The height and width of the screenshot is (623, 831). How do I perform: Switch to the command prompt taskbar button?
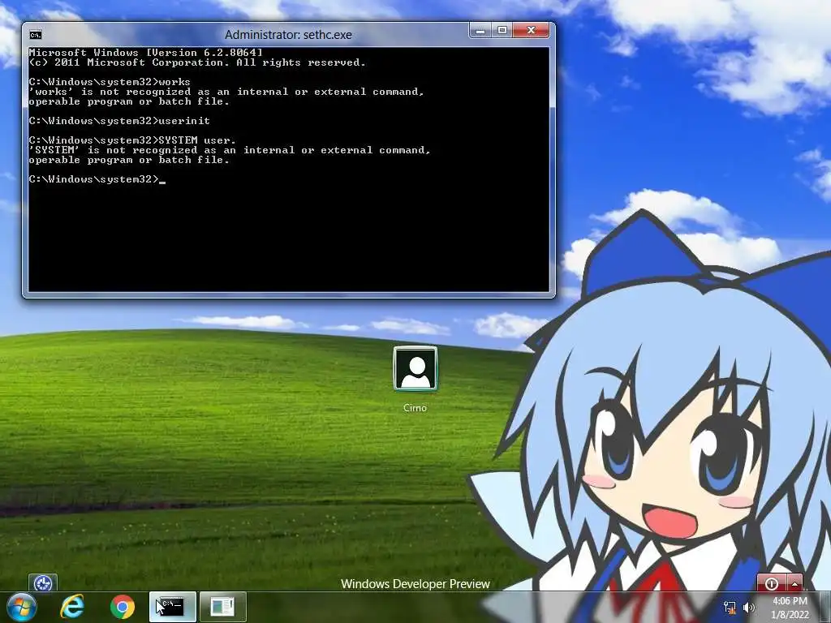[x=173, y=607]
